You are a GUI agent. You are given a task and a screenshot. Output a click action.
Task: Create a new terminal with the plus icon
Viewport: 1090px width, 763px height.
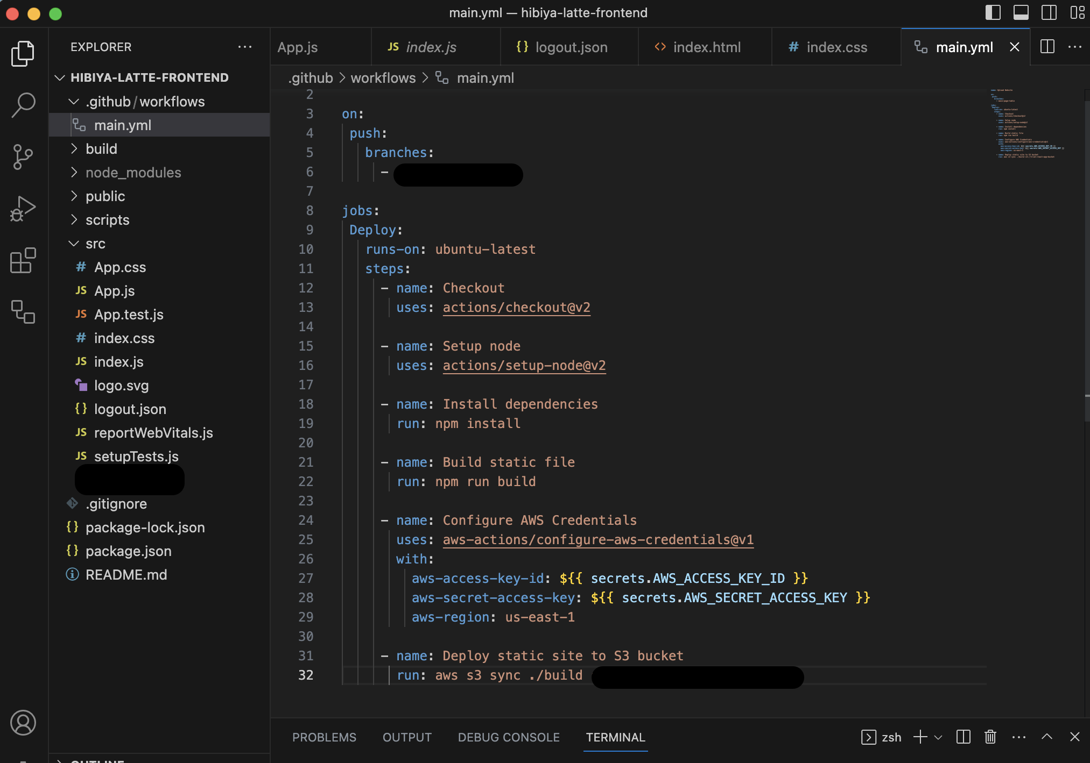pyautogui.click(x=922, y=737)
